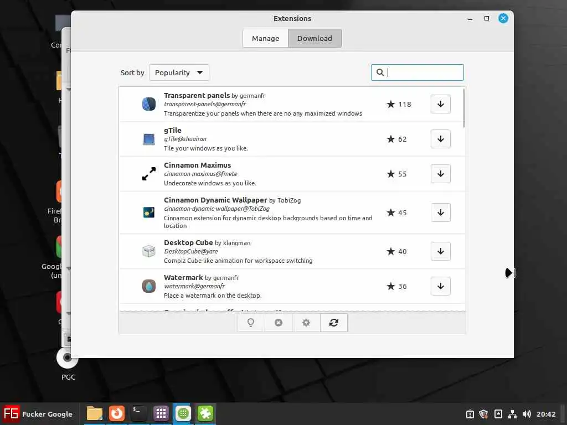Select the Cinnamon Maximus row title
The height and width of the screenshot is (425, 567).
tap(198, 165)
